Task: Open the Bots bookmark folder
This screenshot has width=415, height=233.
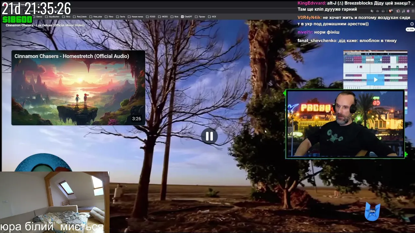Action: click(175, 17)
